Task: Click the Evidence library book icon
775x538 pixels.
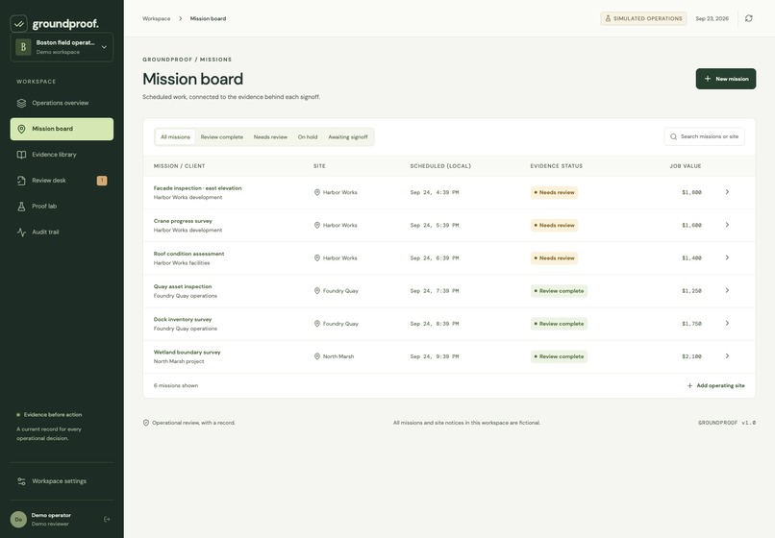Action: pyautogui.click(x=21, y=155)
